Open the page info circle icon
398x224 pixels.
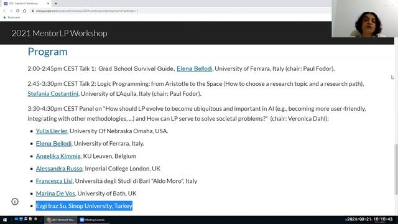15,202
